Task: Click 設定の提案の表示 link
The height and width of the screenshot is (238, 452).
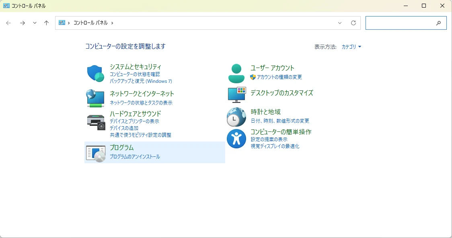Action: point(269,140)
